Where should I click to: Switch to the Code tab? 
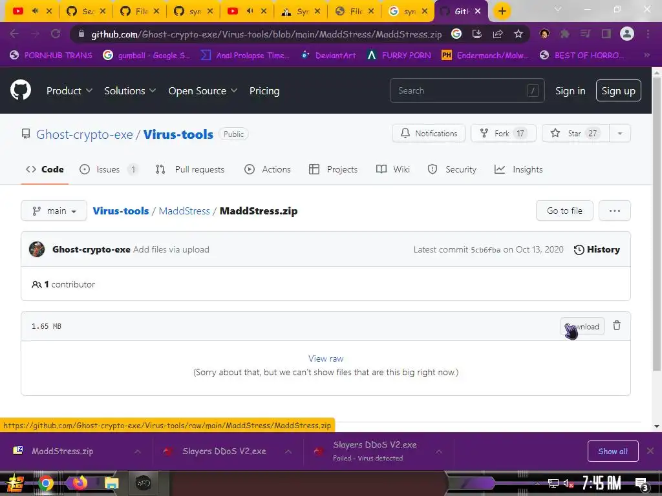(45, 169)
